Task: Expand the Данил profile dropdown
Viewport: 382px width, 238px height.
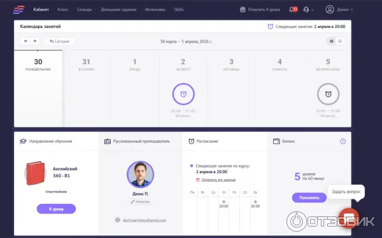Action: pos(344,10)
